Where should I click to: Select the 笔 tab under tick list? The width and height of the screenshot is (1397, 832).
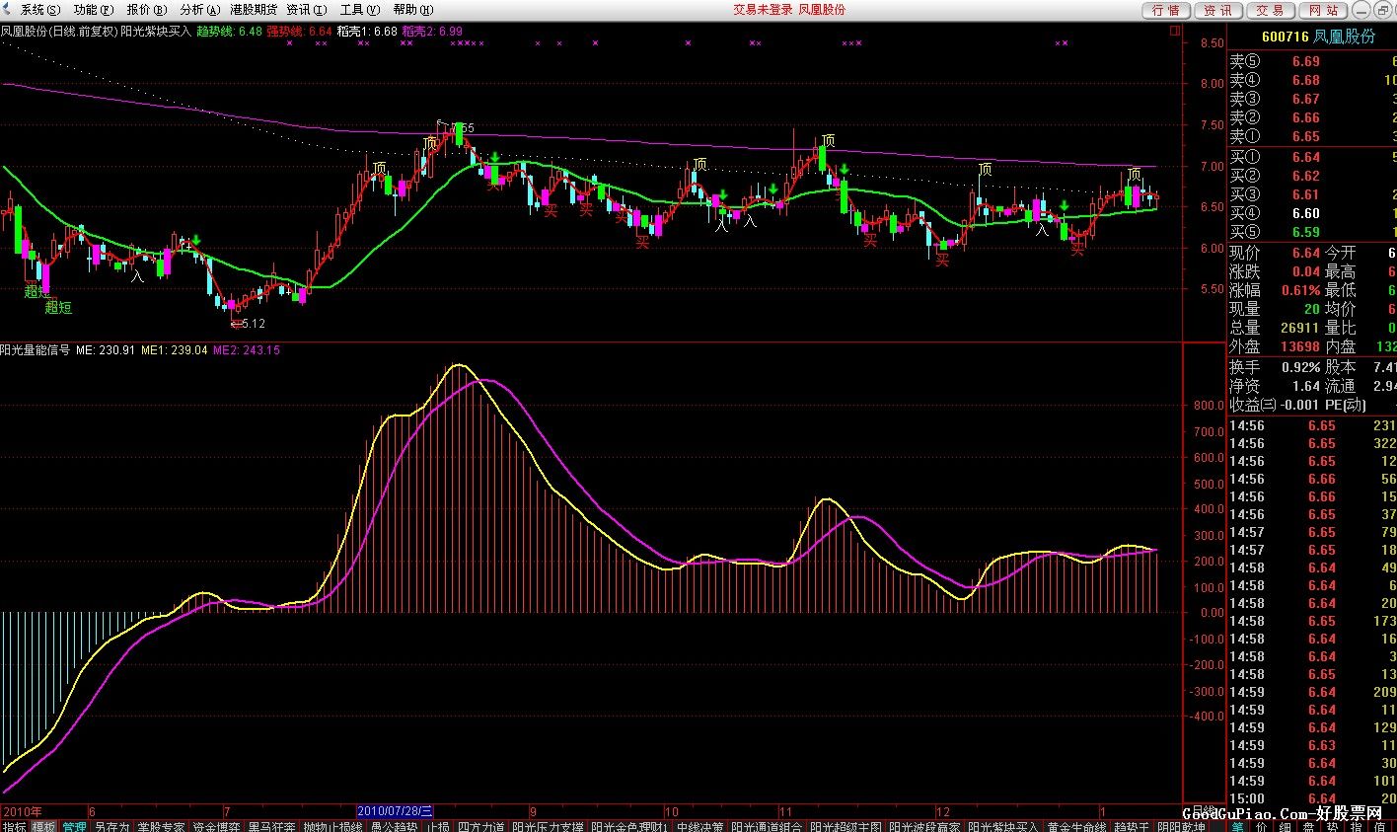tap(1237, 826)
